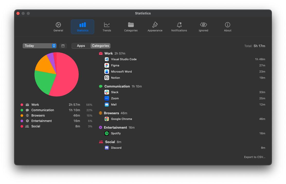This screenshot has height=184, width=286.
Task: Click Export to CSV link
Action: [x=255, y=157]
